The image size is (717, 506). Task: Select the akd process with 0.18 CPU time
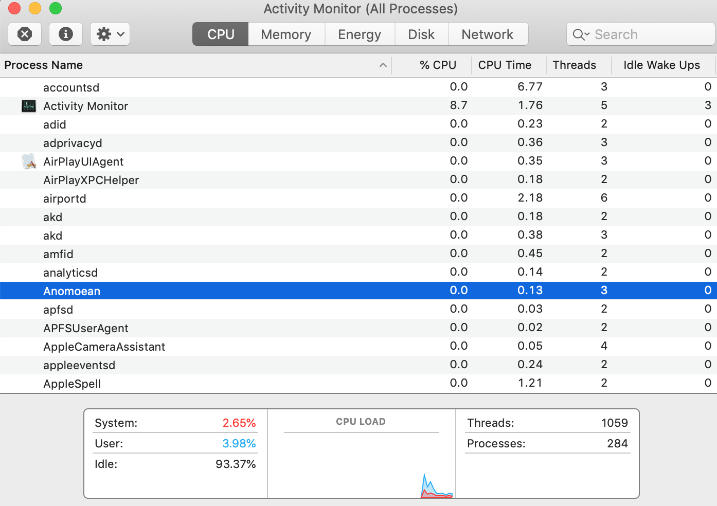(359, 217)
